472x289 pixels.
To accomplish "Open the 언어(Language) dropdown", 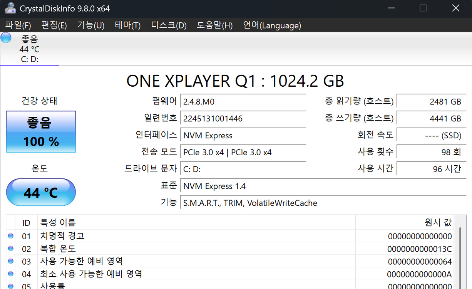I will point(272,25).
